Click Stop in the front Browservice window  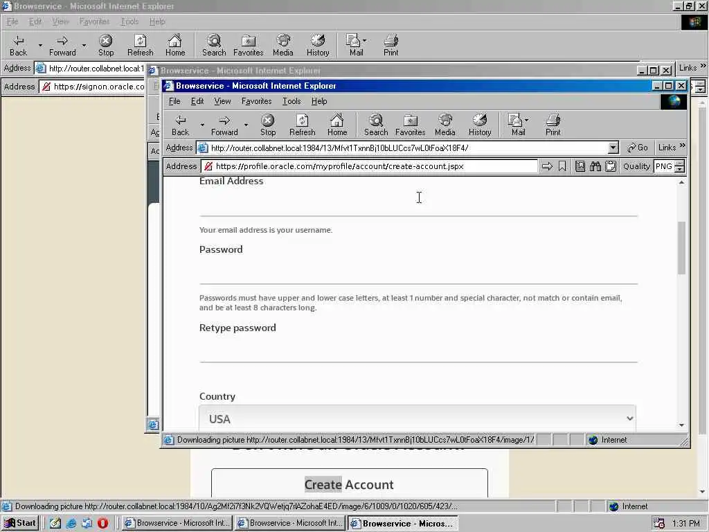click(x=268, y=125)
